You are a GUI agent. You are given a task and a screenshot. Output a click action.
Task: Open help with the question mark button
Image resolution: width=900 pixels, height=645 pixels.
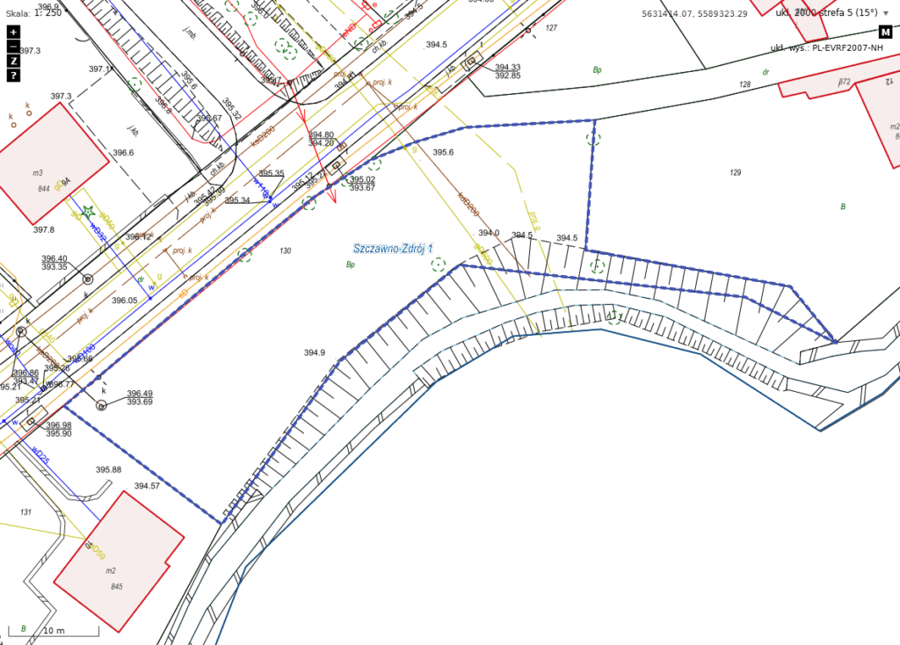tap(13, 76)
